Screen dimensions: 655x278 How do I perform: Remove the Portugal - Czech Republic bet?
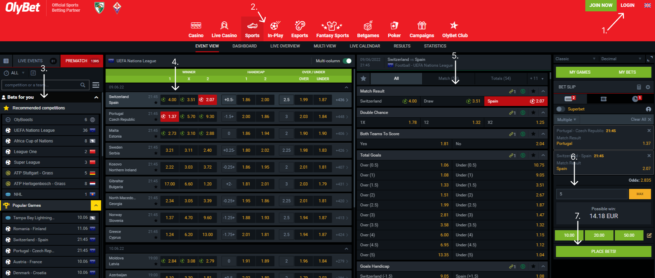coord(649,131)
